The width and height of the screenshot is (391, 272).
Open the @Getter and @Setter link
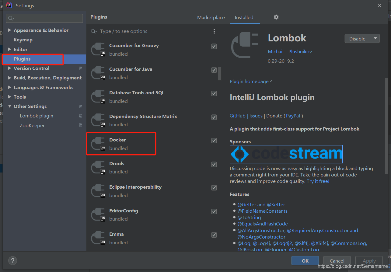coord(261,205)
